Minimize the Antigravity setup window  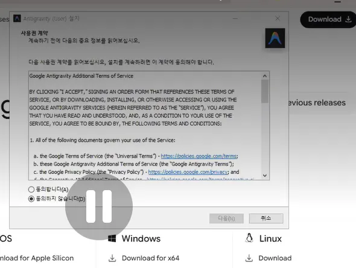(235, 18)
